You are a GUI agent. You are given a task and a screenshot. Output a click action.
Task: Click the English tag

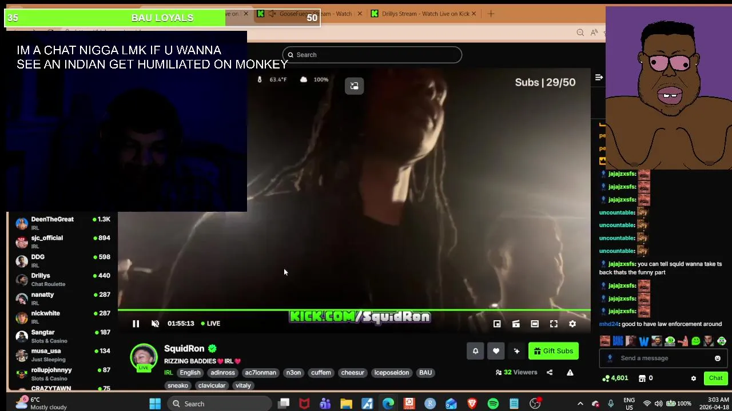190,373
